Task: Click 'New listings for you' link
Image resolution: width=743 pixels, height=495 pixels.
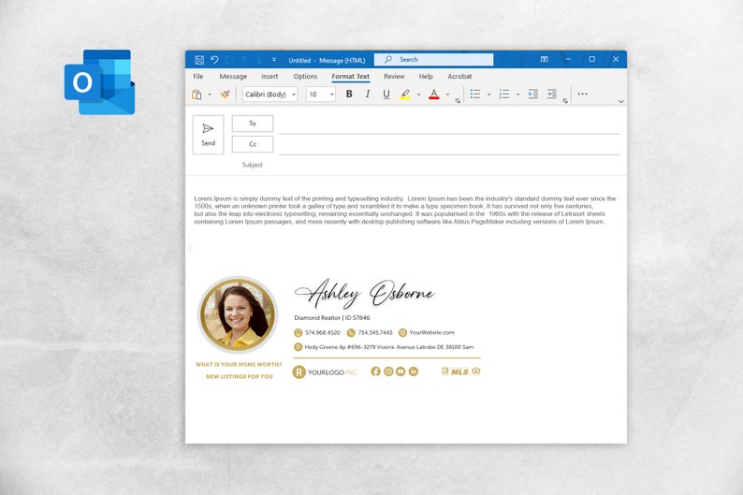Action: pyautogui.click(x=240, y=376)
